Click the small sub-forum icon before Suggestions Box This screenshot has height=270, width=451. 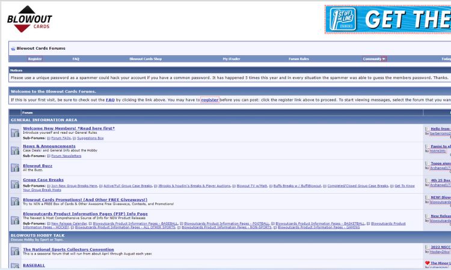pos(75,138)
